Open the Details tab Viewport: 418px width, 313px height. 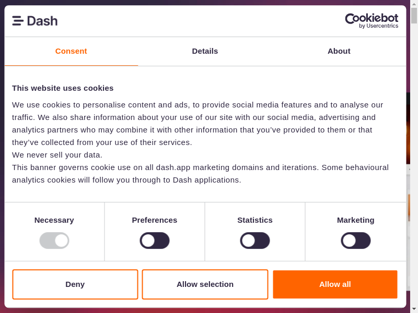pyautogui.click(x=205, y=51)
